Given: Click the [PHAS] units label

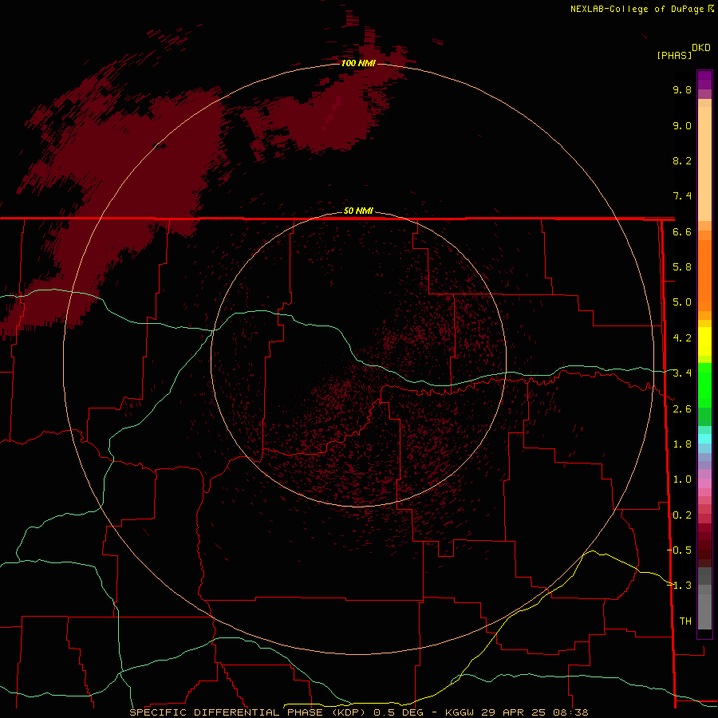Looking at the screenshot, I should [674, 55].
